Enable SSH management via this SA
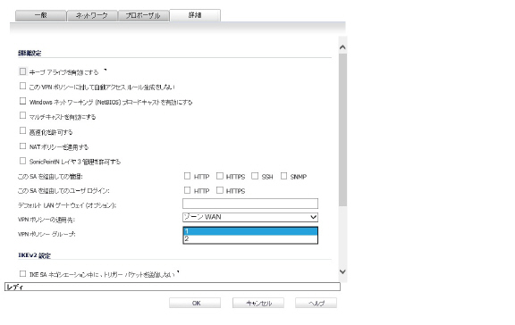The image size is (515, 325). pos(255,176)
